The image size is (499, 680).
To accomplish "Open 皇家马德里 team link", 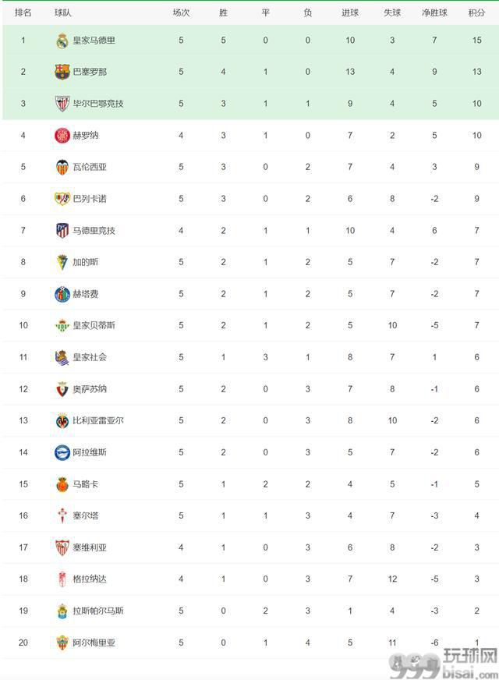I will tap(94, 41).
